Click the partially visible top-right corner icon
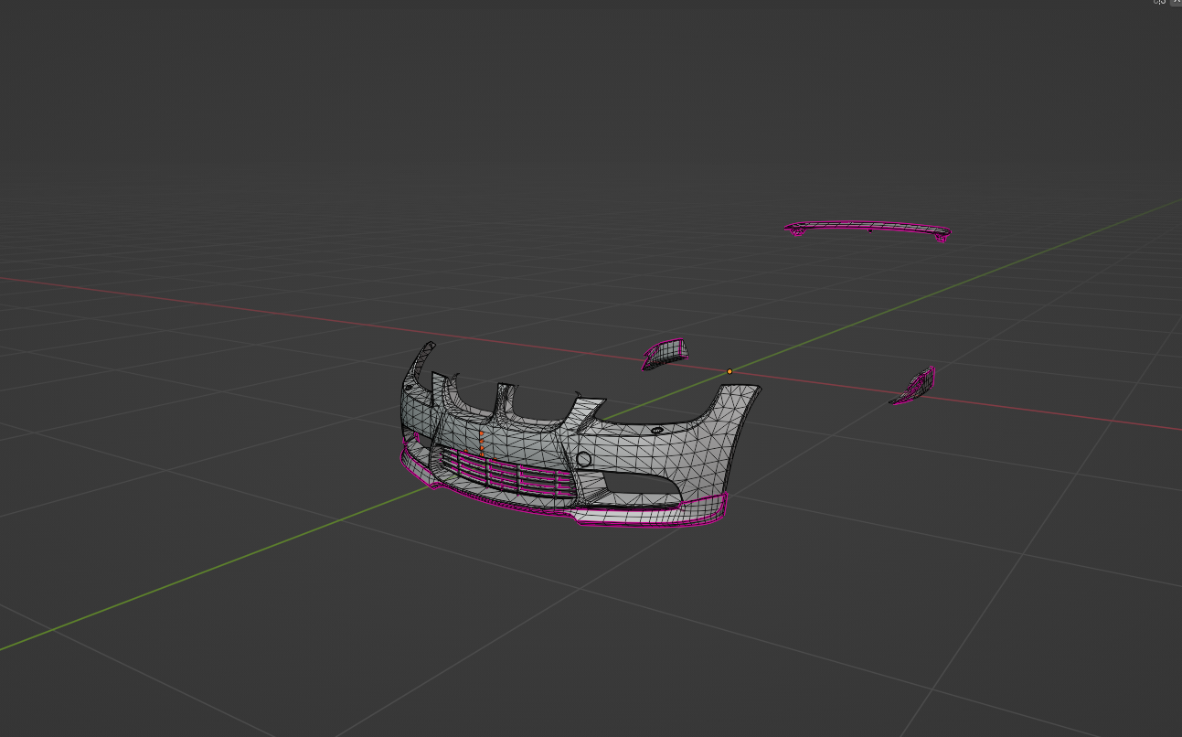Screen dimensions: 1182x737 pos(1177,3)
